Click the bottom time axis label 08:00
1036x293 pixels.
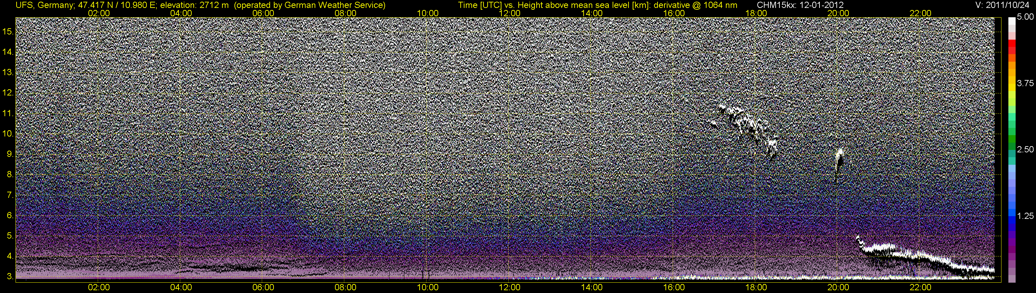pos(345,287)
